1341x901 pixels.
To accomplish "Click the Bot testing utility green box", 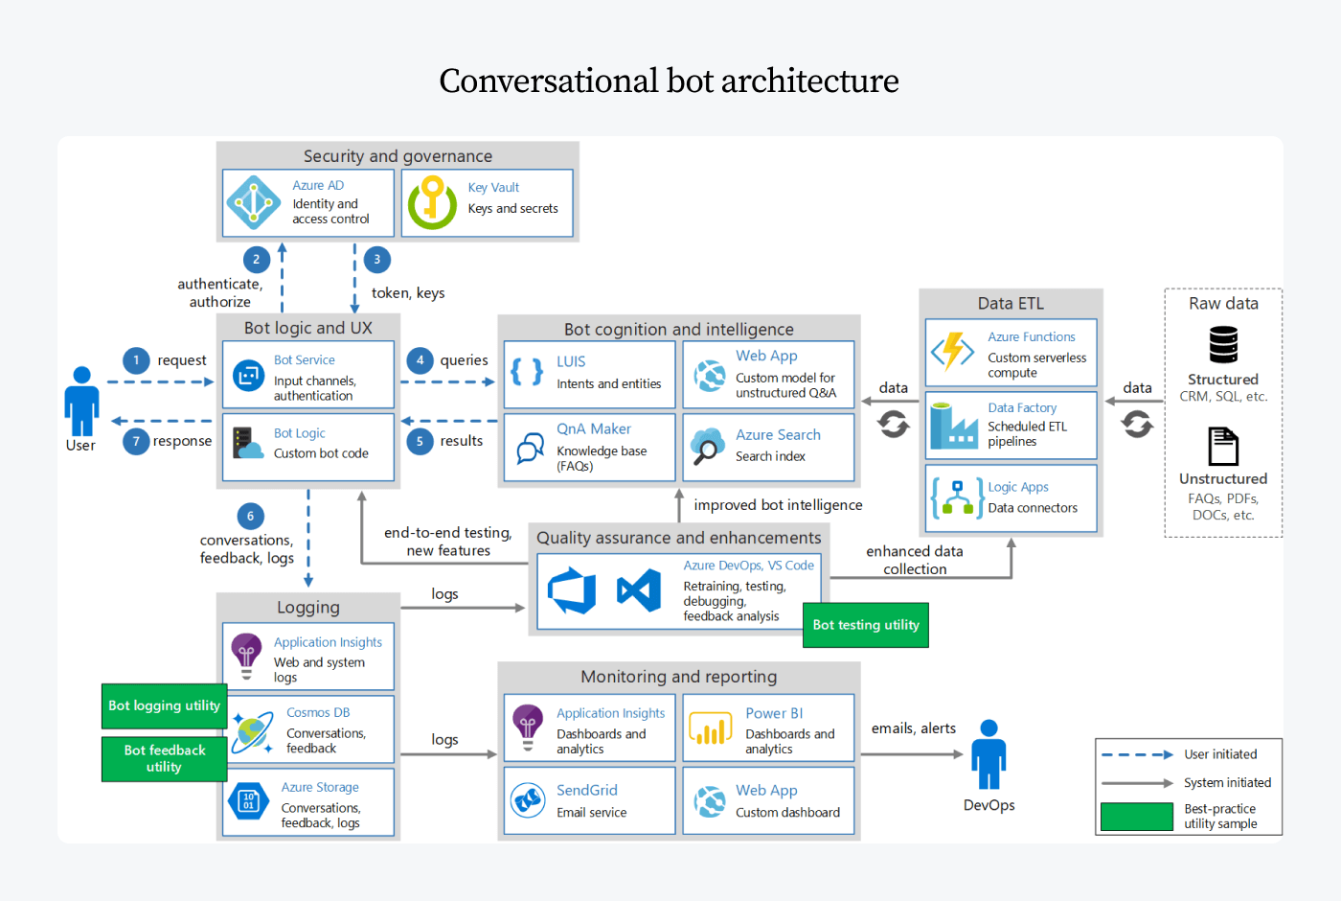I will point(866,625).
